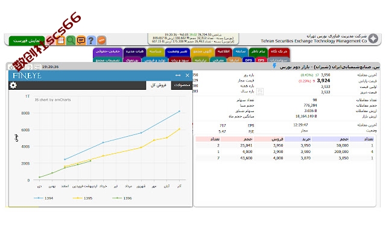Click the Tehran Securities Exchange Technology Management Co title
The width and height of the screenshot is (386, 241).
[314, 41]
